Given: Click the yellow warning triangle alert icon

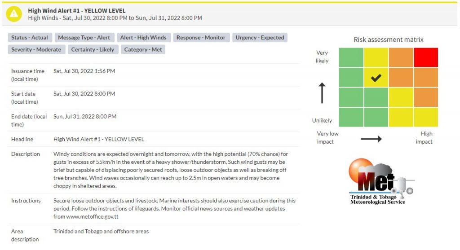Looking at the screenshot, I should coord(14,14).
